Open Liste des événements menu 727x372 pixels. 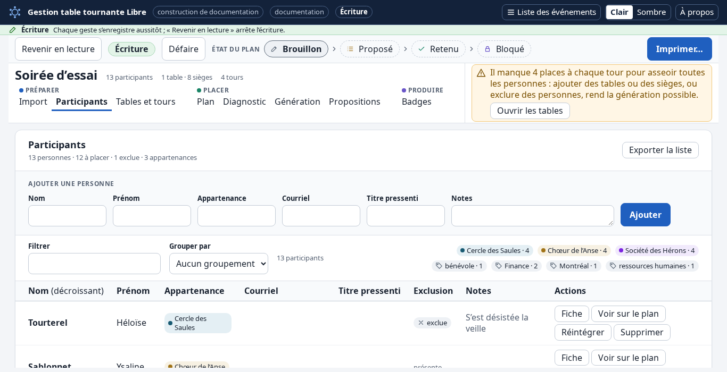551,12
